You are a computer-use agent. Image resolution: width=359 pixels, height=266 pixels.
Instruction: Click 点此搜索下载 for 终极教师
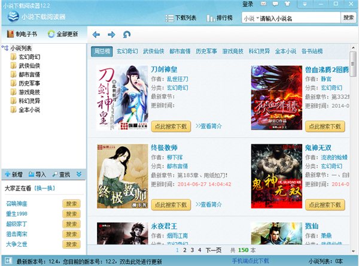coord(171,205)
